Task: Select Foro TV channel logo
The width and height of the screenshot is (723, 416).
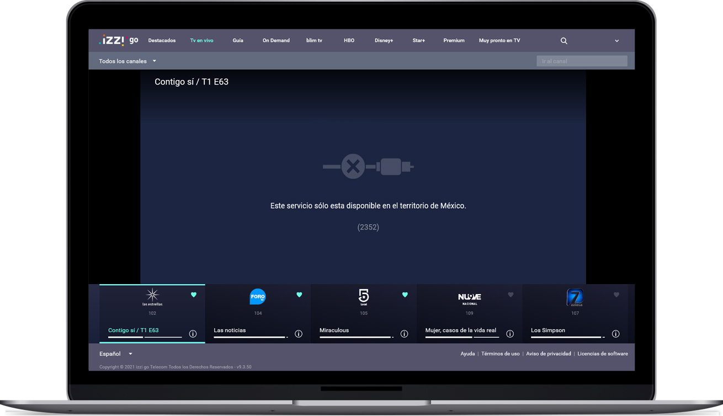Action: (258, 296)
